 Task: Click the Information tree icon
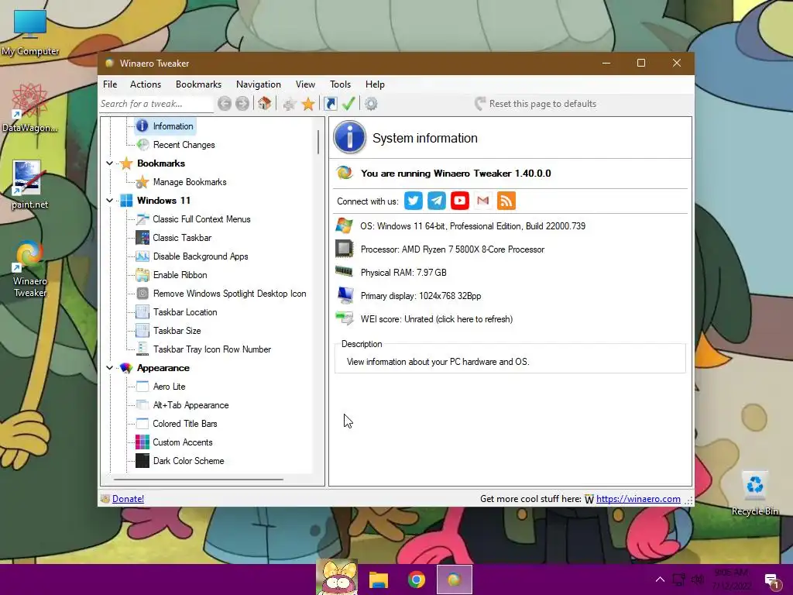point(142,126)
